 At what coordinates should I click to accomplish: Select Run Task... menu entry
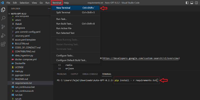pyautogui.click(x=75, y=19)
